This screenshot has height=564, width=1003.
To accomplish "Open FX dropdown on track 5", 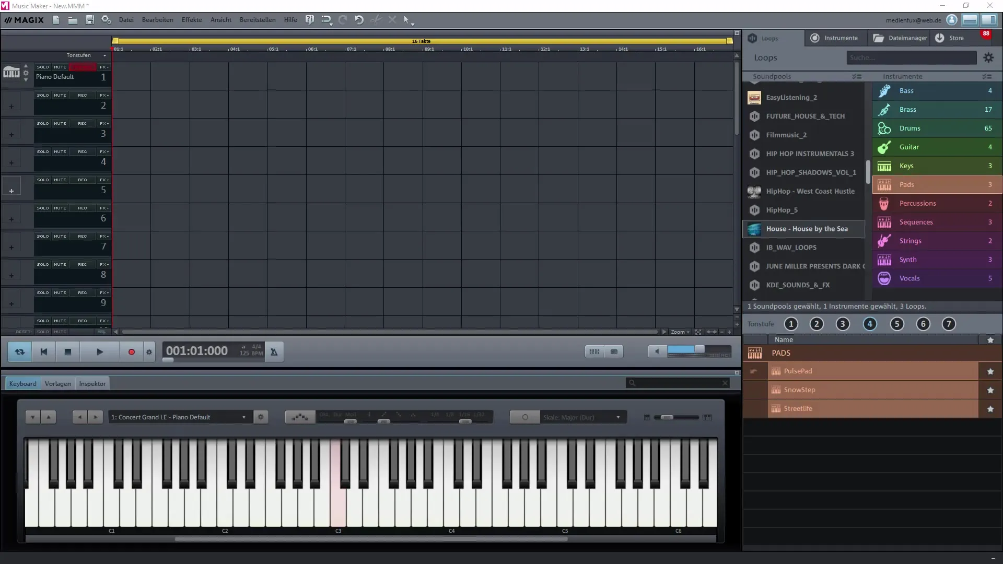I will click(x=104, y=180).
